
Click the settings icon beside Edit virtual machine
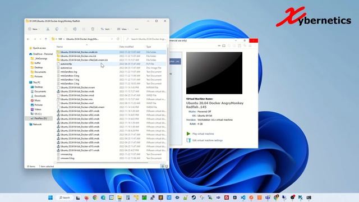(188, 140)
